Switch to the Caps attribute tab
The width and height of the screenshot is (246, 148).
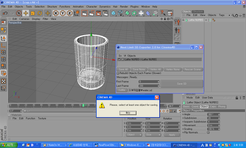pos(213,106)
